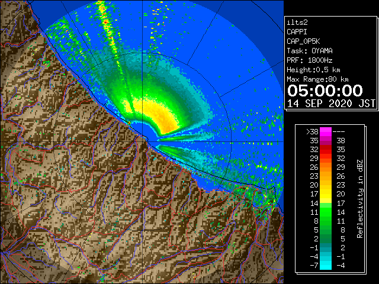Screen dimensions: 379x284
Task: Click the "CAP_OP5K" text line
Action: click(303, 41)
